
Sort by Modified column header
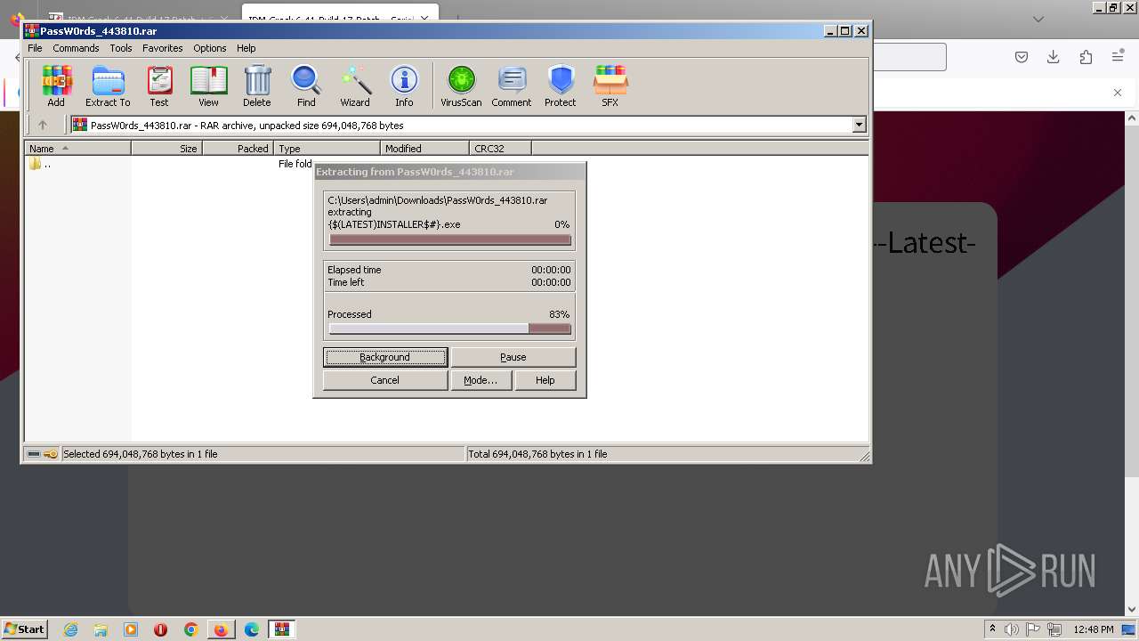pyautogui.click(x=425, y=149)
